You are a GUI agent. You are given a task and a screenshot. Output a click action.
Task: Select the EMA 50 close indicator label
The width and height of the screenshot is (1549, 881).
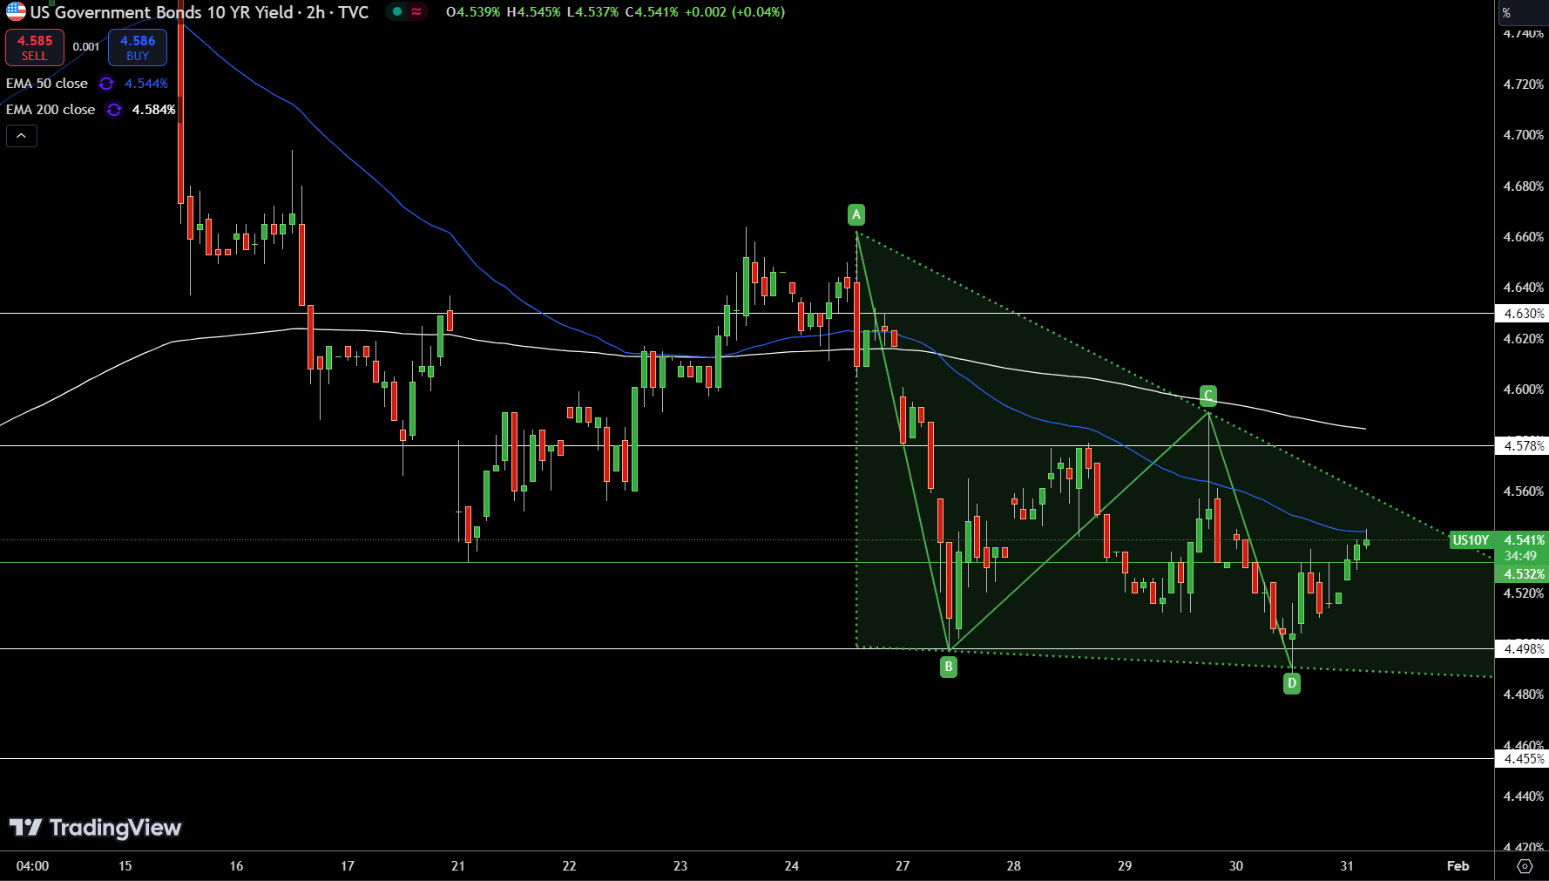click(x=47, y=84)
